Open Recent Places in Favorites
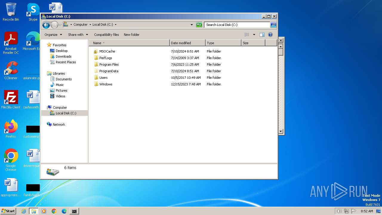Image resolution: width=382 pixels, height=215 pixels. coord(66,62)
